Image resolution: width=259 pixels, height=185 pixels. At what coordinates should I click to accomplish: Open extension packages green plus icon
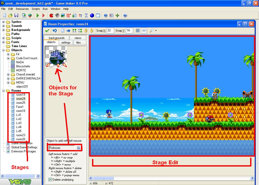(117, 15)
